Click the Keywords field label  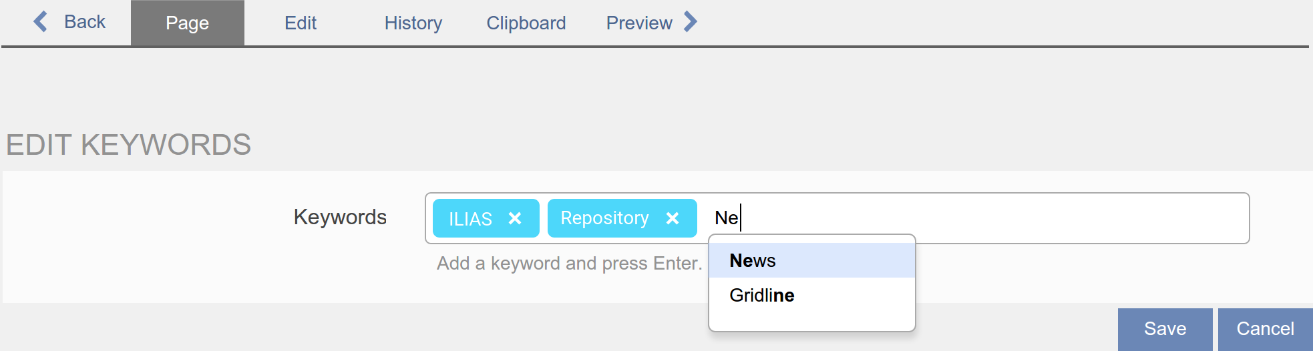click(340, 217)
